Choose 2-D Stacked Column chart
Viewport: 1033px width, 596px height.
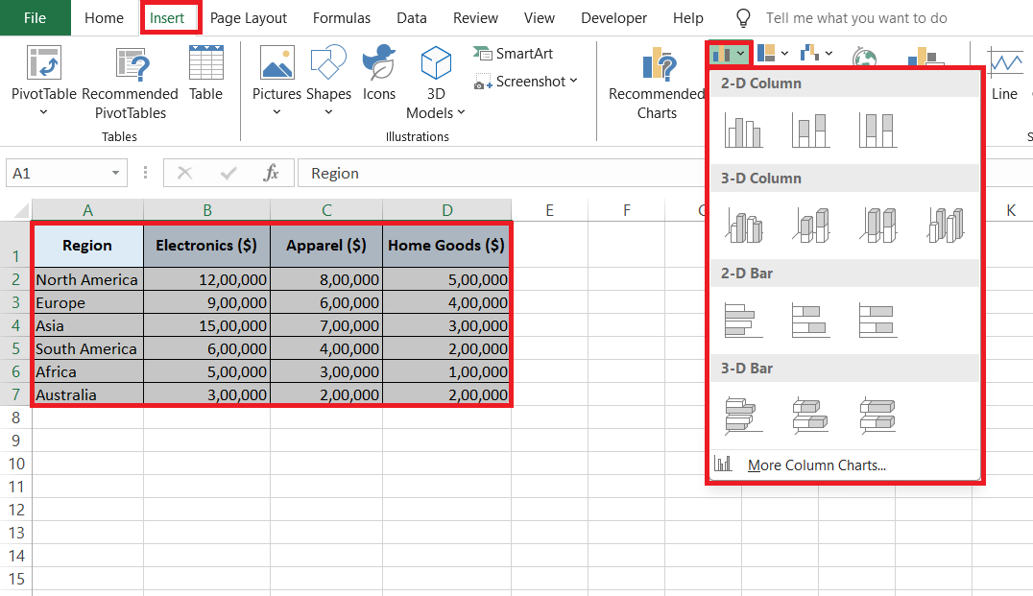click(x=811, y=130)
